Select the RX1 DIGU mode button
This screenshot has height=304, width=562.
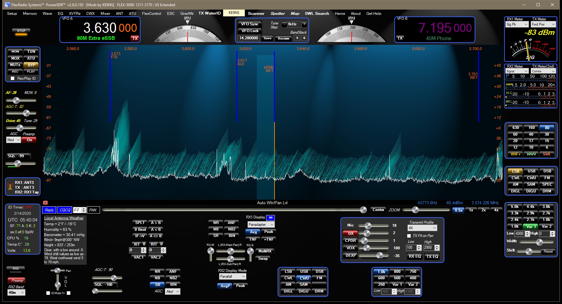[531, 191]
